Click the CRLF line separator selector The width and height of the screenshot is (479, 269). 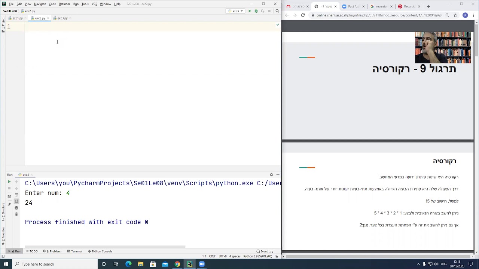click(212, 256)
